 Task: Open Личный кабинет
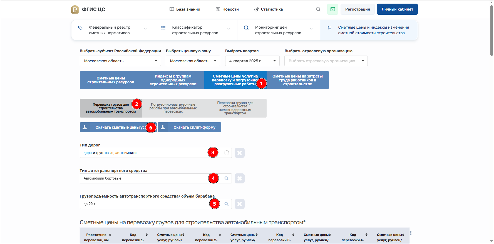397,9
